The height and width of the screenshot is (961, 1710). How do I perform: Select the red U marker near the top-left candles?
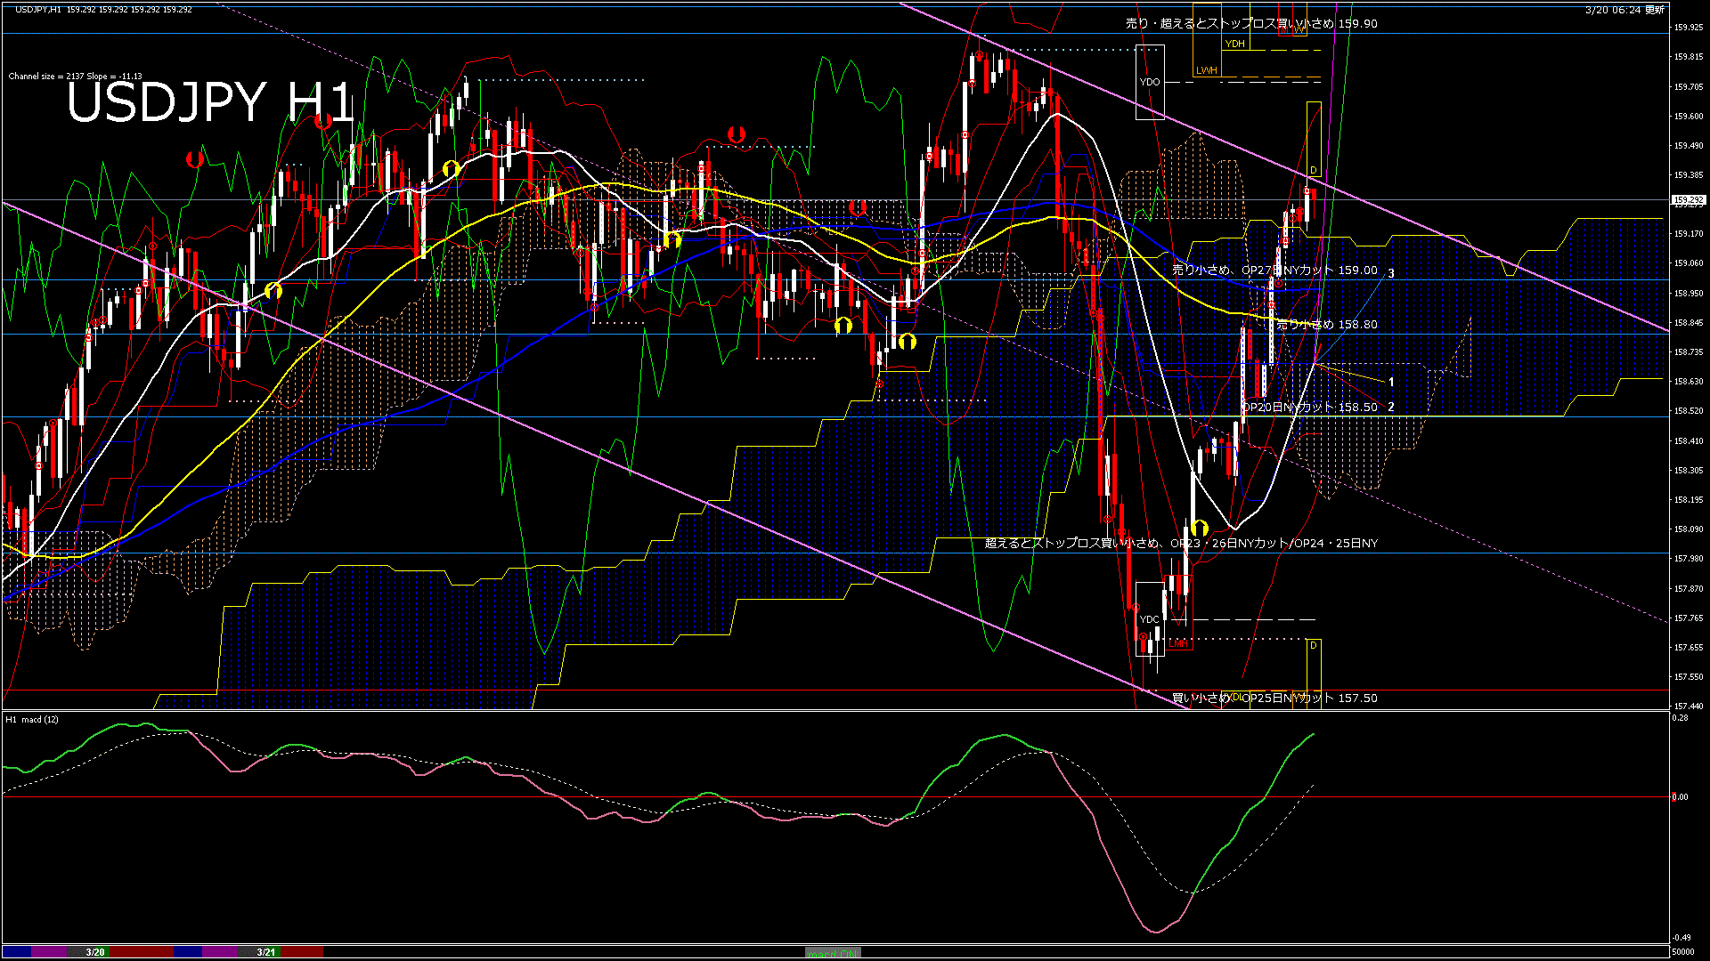point(194,158)
